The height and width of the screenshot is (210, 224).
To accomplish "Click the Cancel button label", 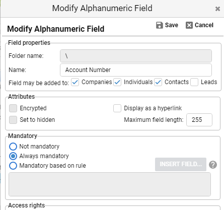I will pos(204,25).
